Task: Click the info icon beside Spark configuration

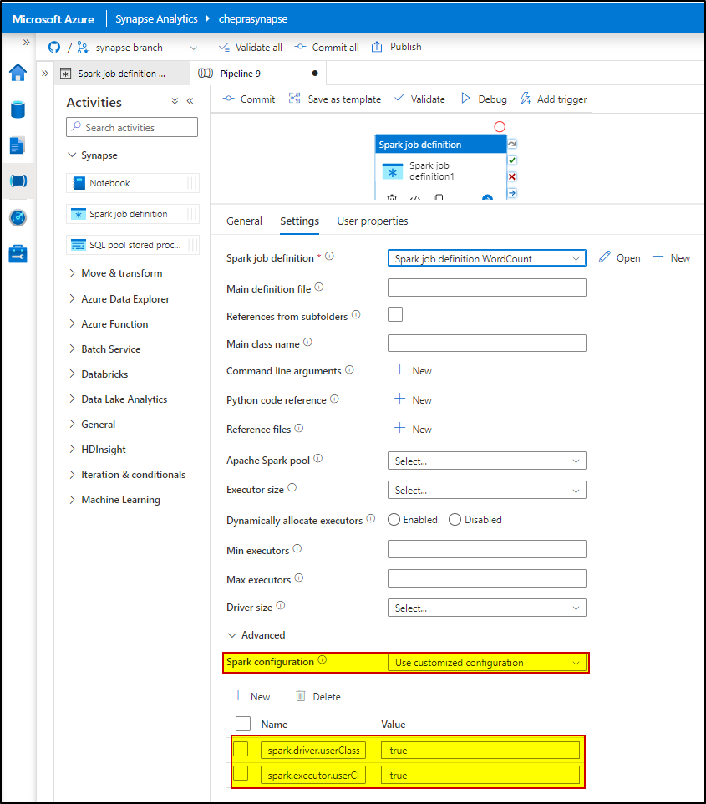Action: (x=322, y=660)
